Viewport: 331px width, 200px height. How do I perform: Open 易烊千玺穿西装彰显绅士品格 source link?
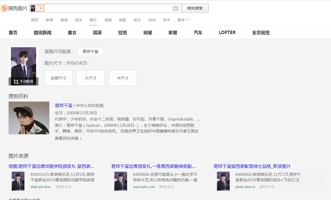[252, 166]
